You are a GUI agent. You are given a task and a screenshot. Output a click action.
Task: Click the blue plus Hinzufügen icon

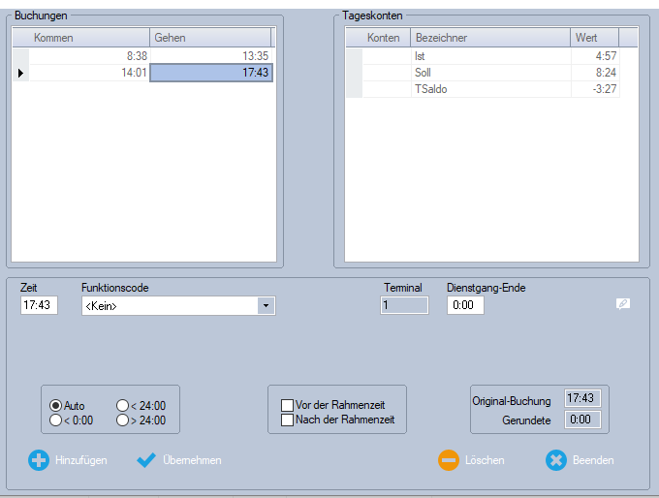(x=39, y=460)
